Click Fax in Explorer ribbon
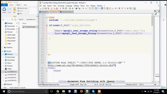This screenshot has width=167, height=94. click(20, 14)
